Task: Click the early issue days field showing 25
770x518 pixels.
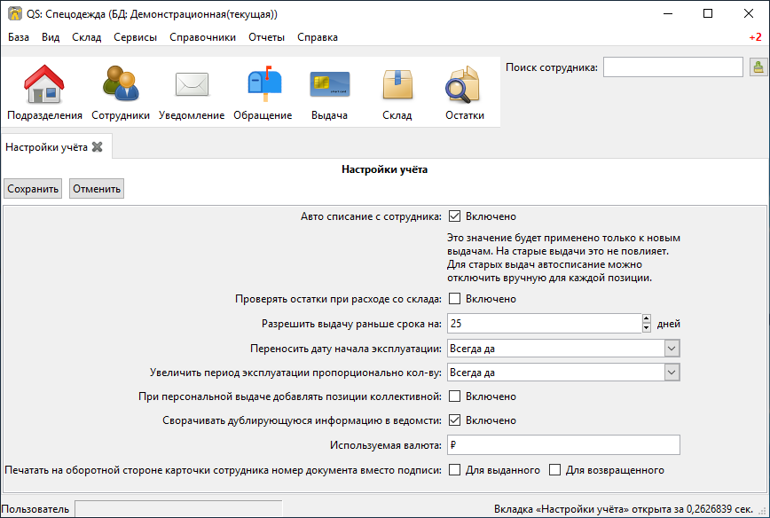Action: click(544, 324)
